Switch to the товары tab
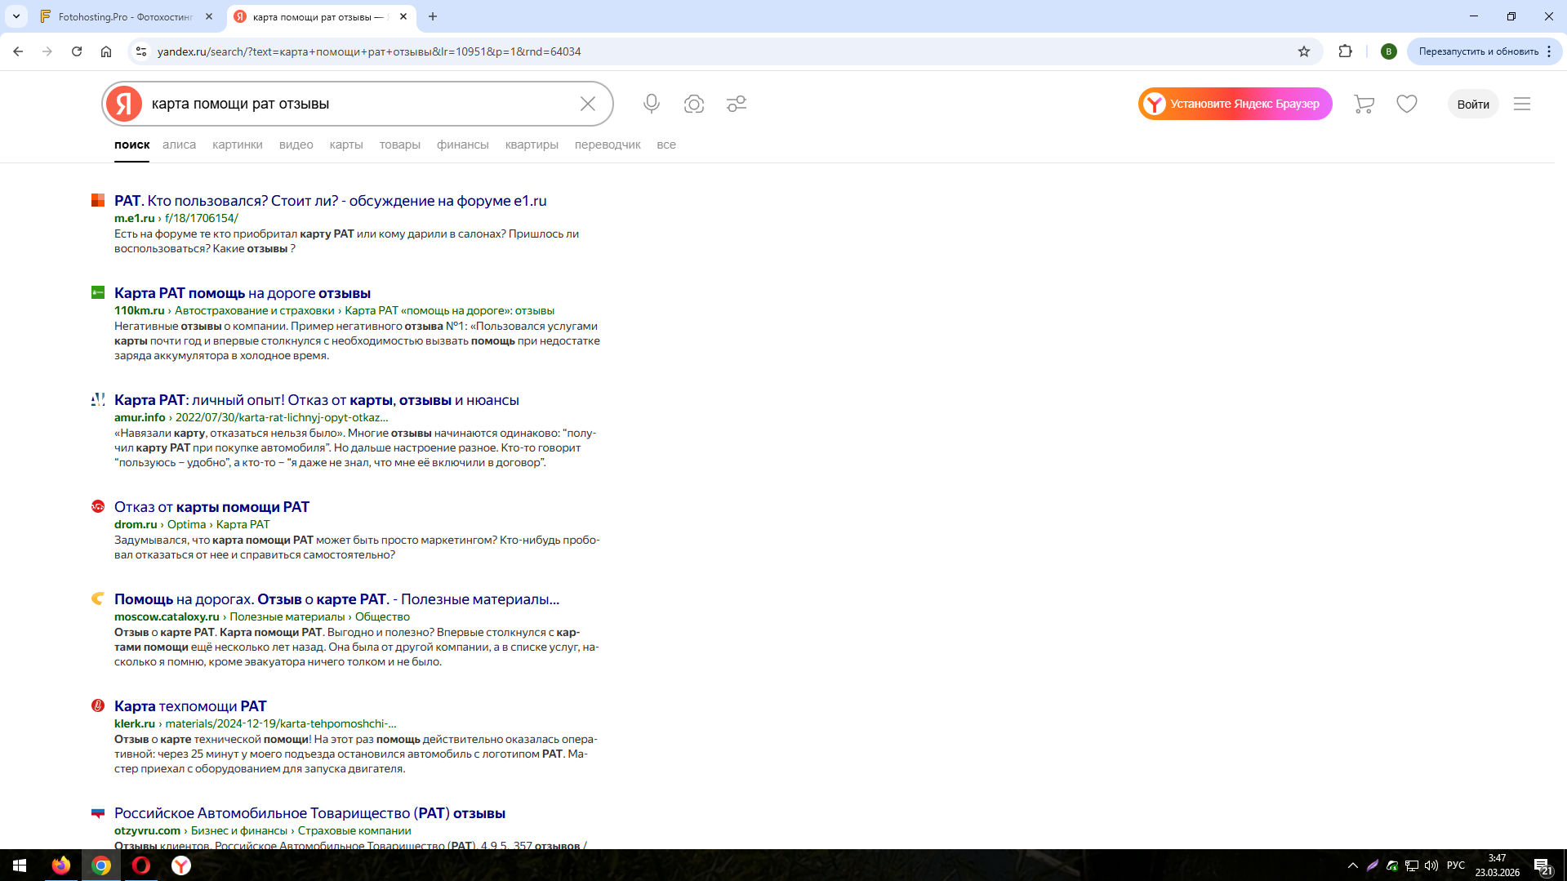Viewport: 1567px width, 881px height. coord(400,145)
